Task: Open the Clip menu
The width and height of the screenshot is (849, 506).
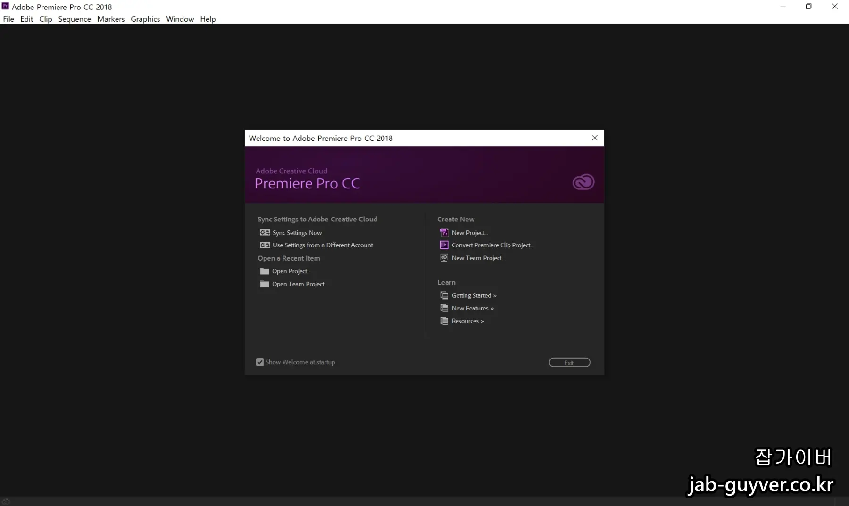Action: 45,19
